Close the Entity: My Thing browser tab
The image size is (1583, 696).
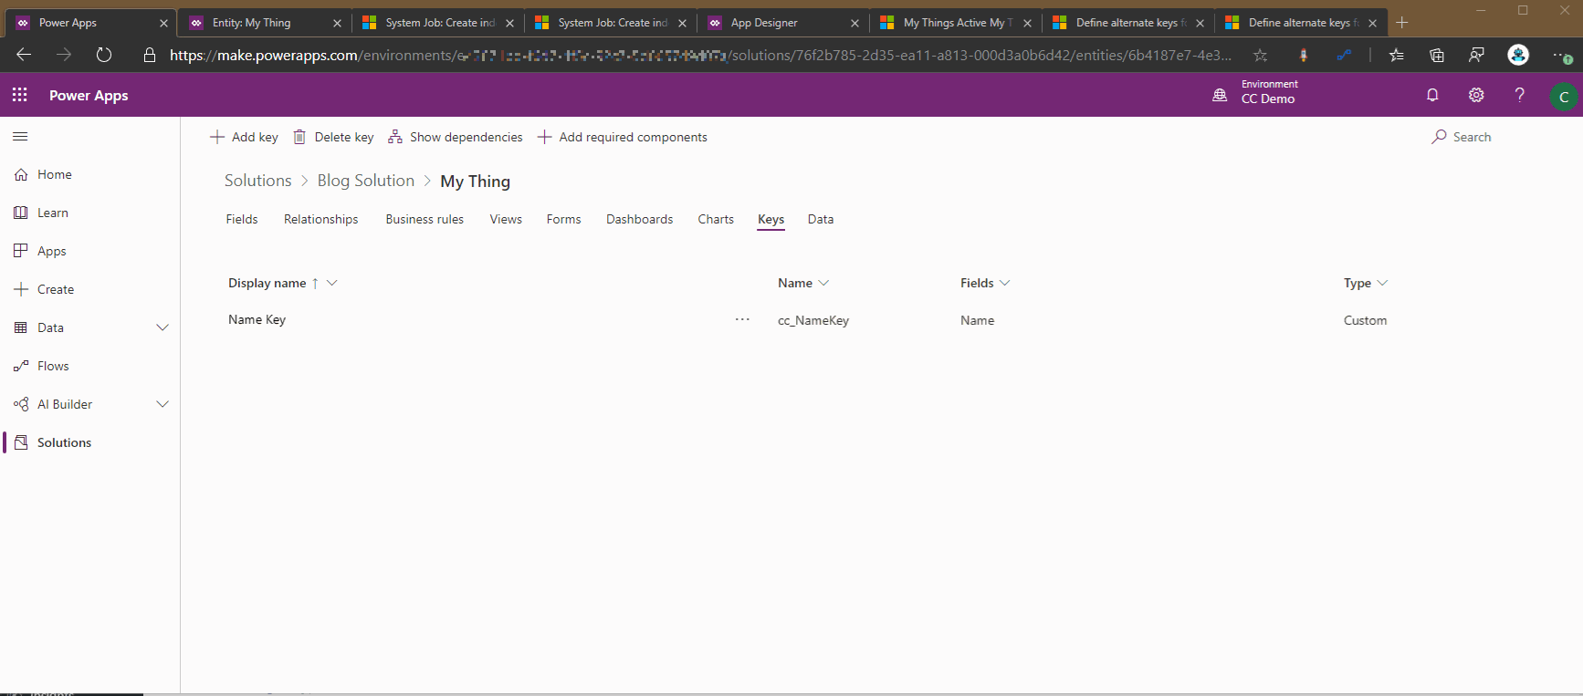[x=337, y=23]
